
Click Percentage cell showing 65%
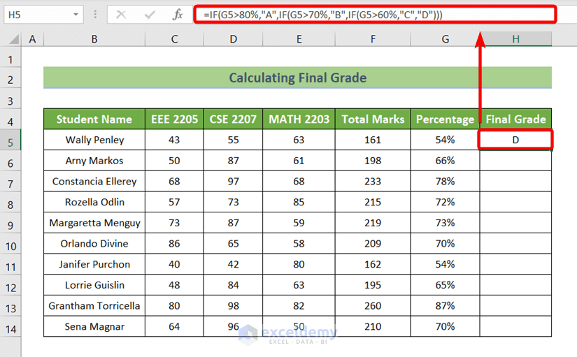[446, 285]
